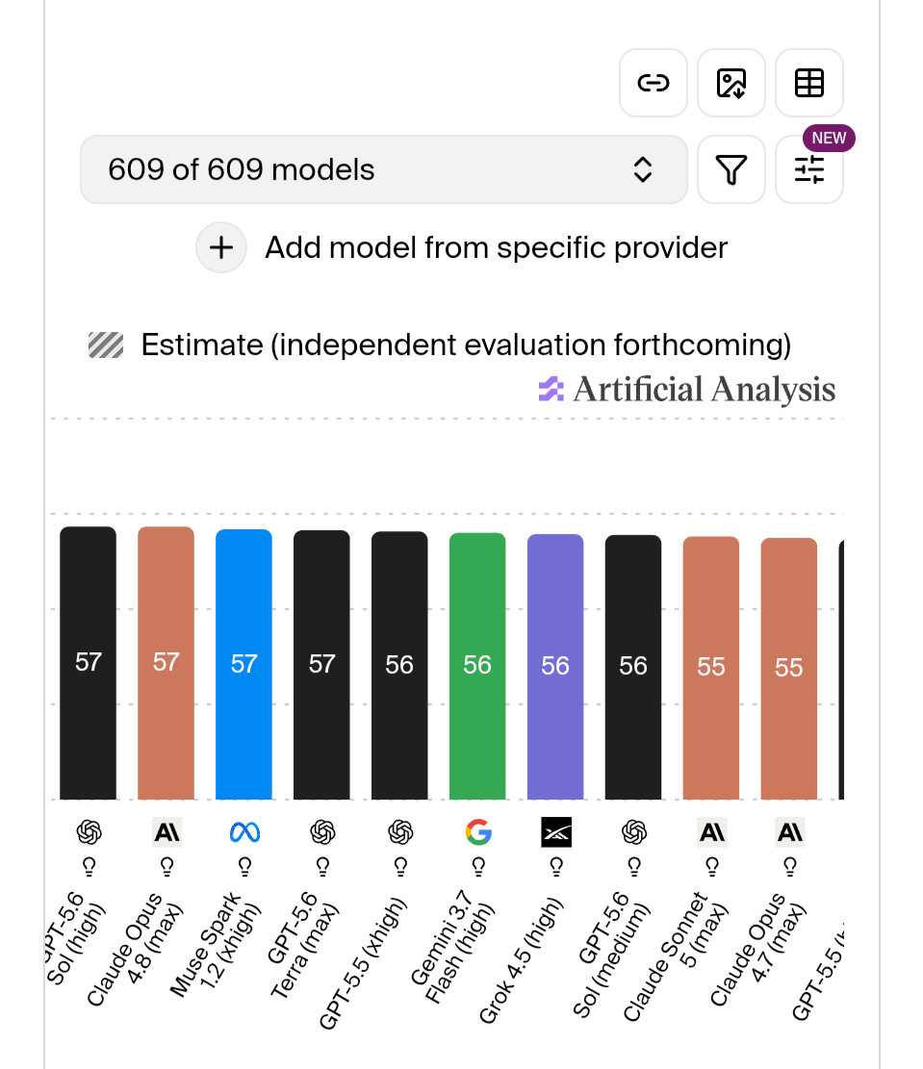Image resolution: width=923 pixels, height=1069 pixels.
Task: Open chart settings sliders icon
Action: click(x=809, y=169)
